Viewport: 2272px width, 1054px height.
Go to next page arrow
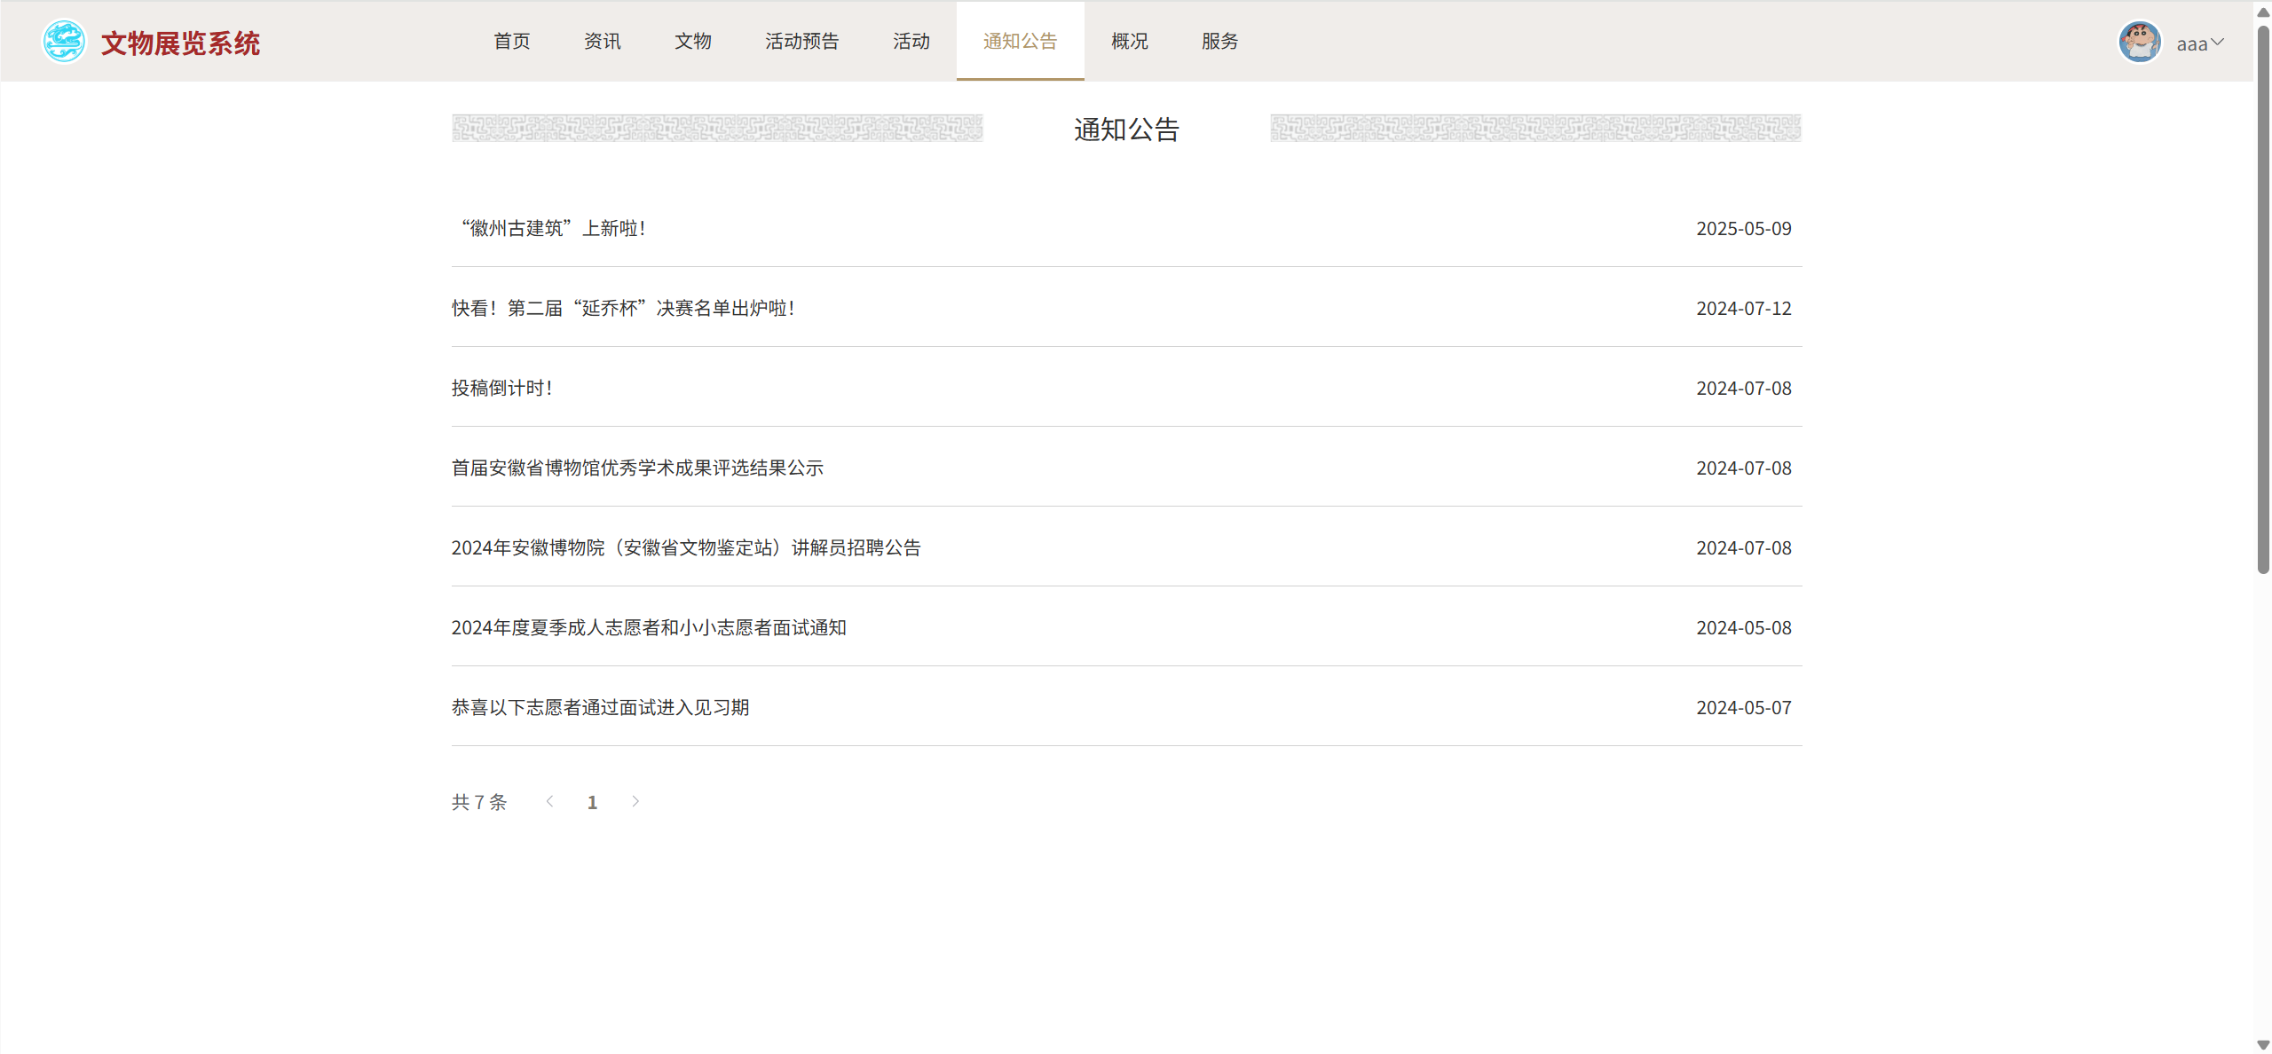pyautogui.click(x=635, y=802)
